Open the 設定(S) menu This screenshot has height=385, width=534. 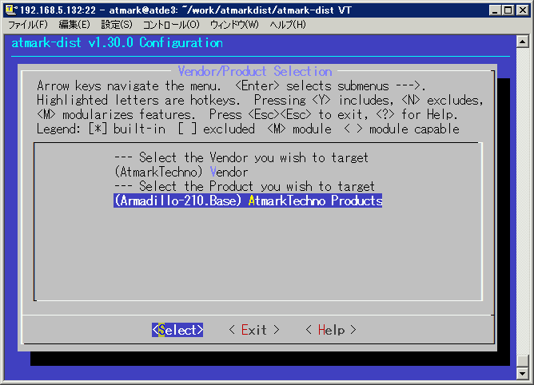point(117,25)
